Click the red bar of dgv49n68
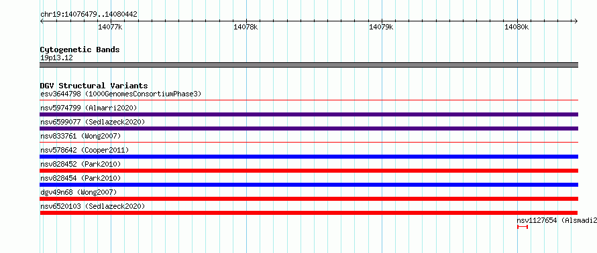Viewport: 597px width, 253px height. pos(309,199)
